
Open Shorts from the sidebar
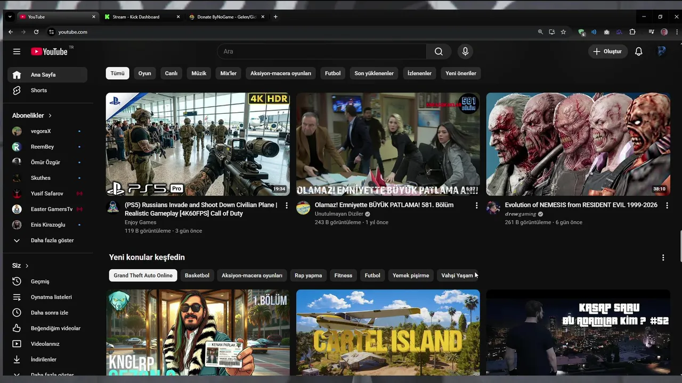tap(47, 90)
